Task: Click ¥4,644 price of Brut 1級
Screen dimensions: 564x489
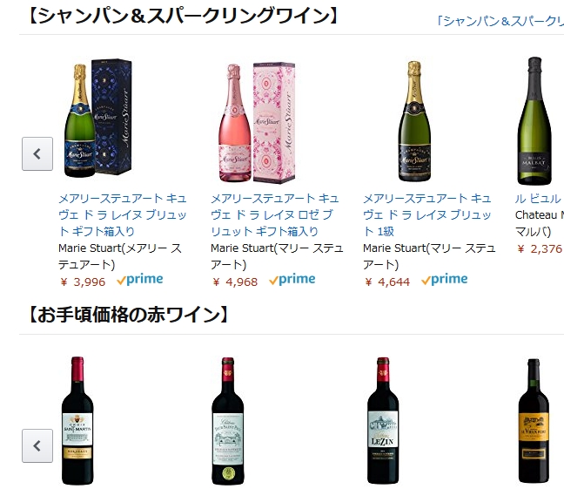Action: point(387,282)
